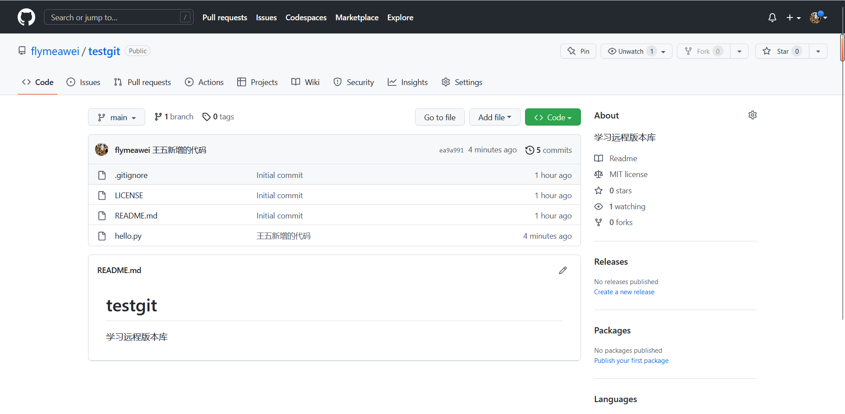Star the testgit repository
The width and height of the screenshot is (845, 414).
(x=782, y=51)
